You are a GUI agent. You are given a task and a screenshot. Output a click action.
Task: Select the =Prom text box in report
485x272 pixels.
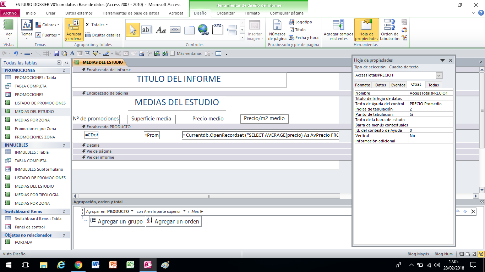point(152,135)
